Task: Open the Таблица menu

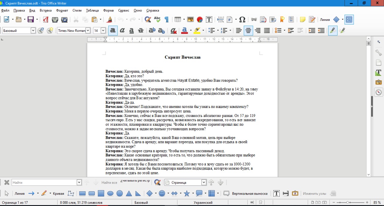Action: click(92, 10)
